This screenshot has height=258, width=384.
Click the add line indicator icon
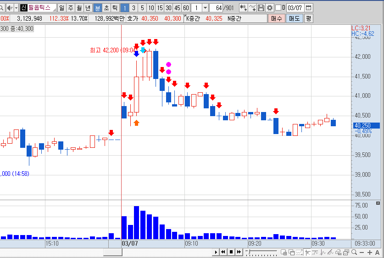point(252,8)
